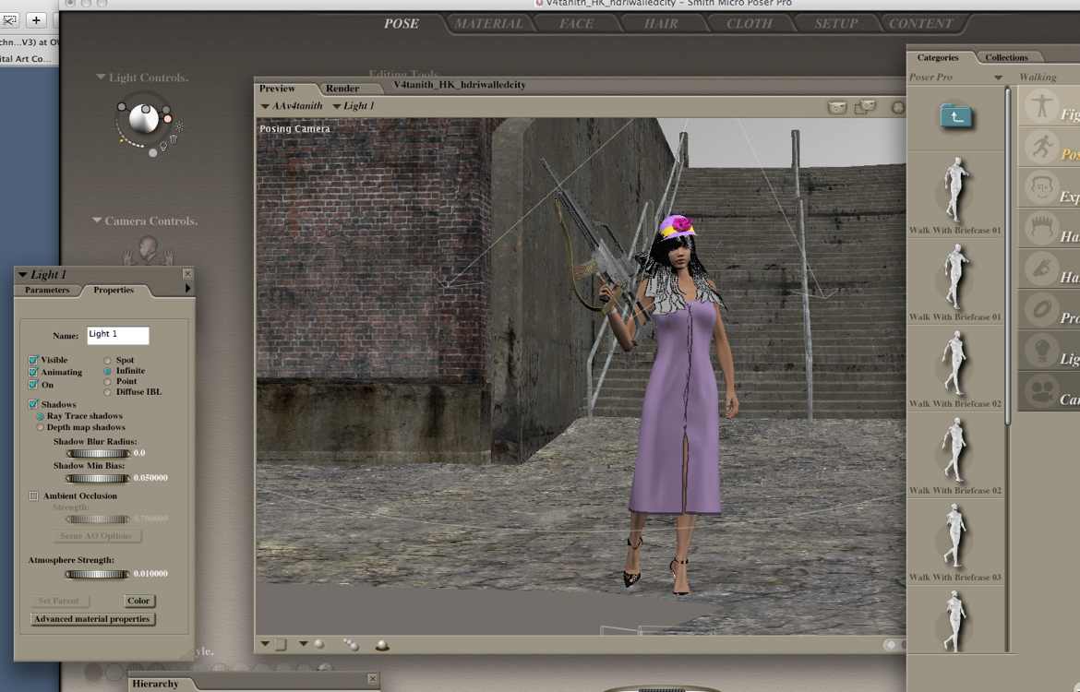The image size is (1080, 692).
Task: Collapse the Light Controls section
Action: (x=101, y=78)
